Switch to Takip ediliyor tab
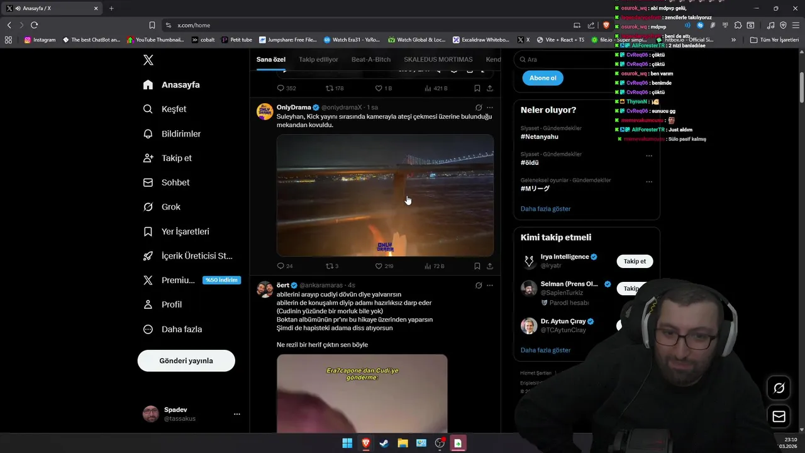This screenshot has width=805, height=453. click(318, 59)
